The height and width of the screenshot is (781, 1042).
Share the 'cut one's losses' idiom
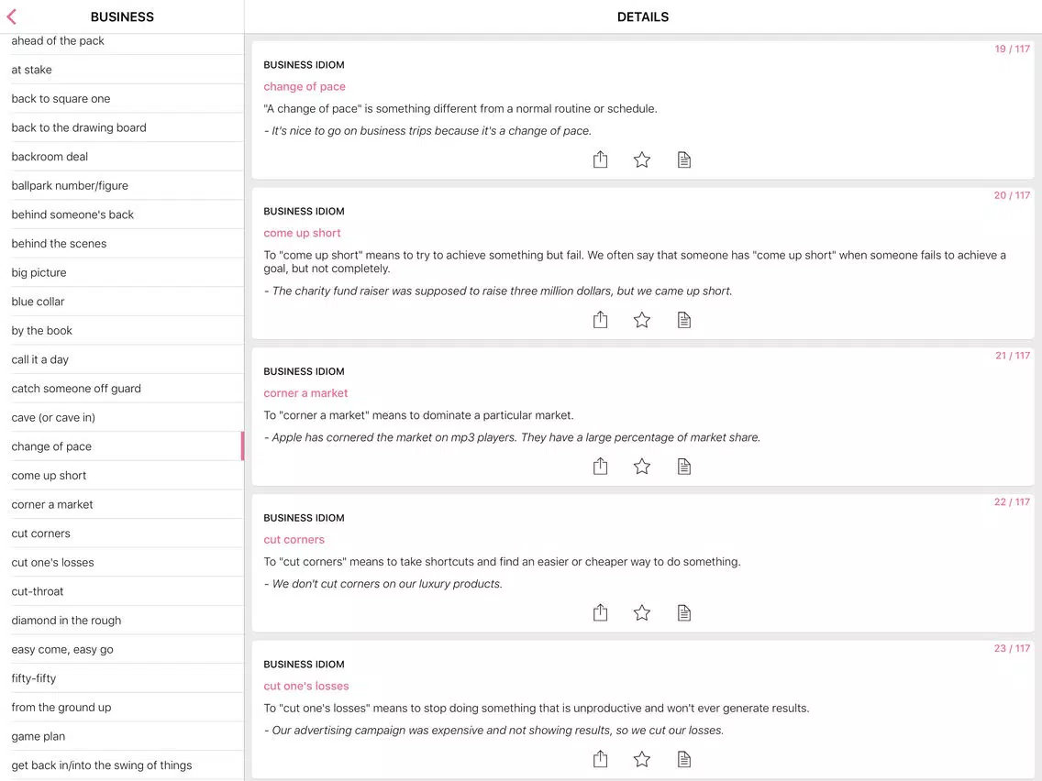(x=600, y=758)
